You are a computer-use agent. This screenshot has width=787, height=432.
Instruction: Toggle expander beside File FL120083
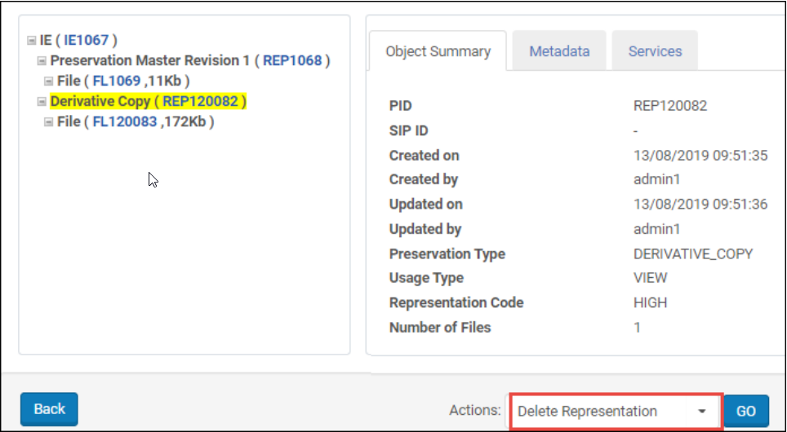tap(48, 122)
